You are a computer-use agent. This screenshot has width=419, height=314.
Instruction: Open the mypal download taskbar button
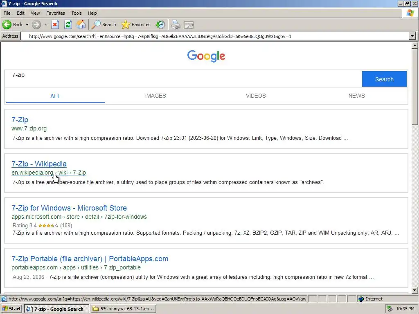click(124, 309)
